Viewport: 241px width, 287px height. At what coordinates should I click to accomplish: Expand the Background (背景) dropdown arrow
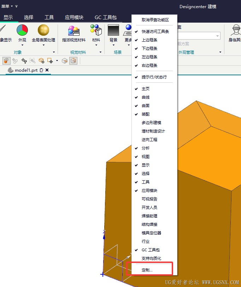[113, 45]
